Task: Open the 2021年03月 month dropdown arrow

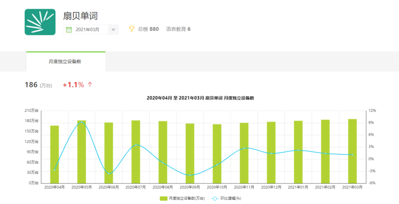Action: coord(113,30)
